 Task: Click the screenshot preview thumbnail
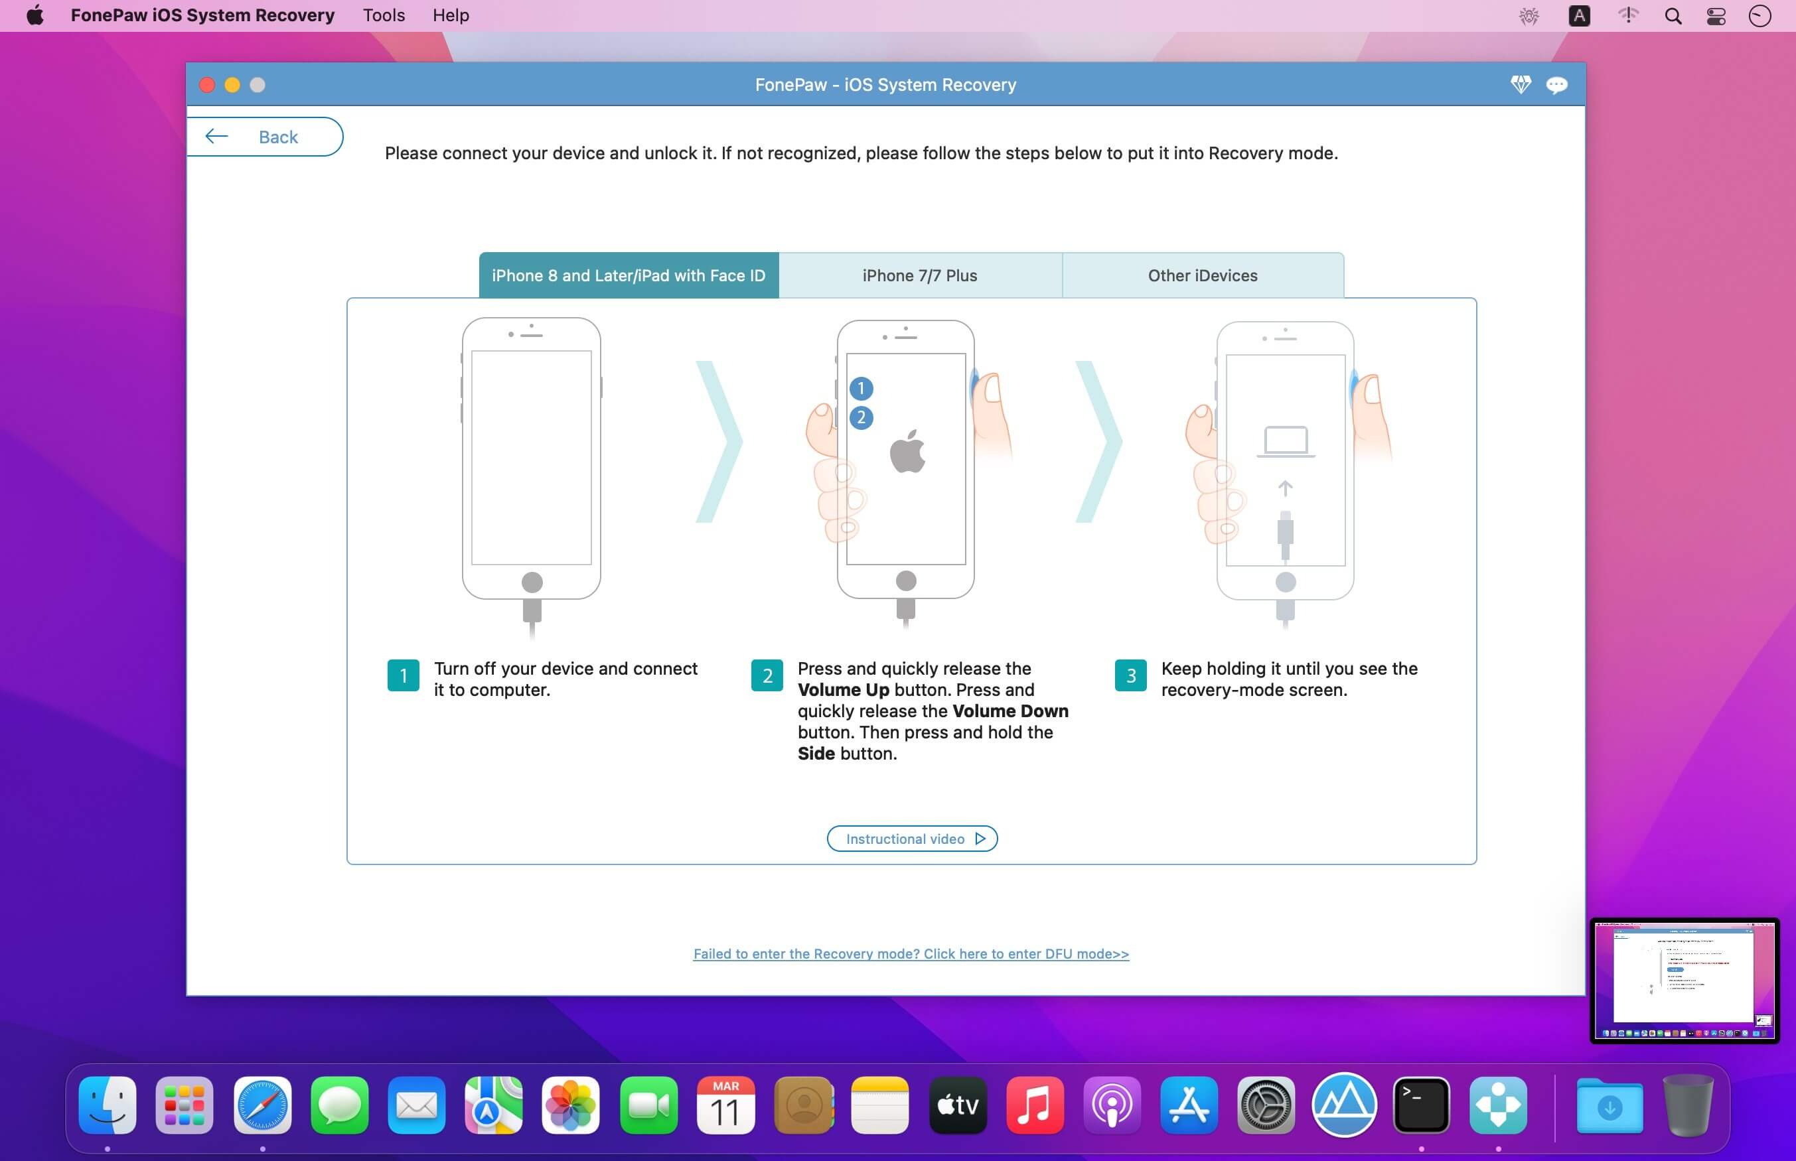(x=1684, y=980)
